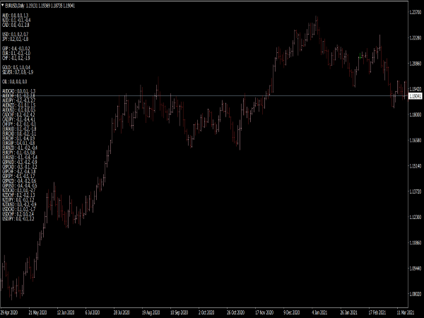
Task: Click the GOLD values row
Action: [16, 67]
